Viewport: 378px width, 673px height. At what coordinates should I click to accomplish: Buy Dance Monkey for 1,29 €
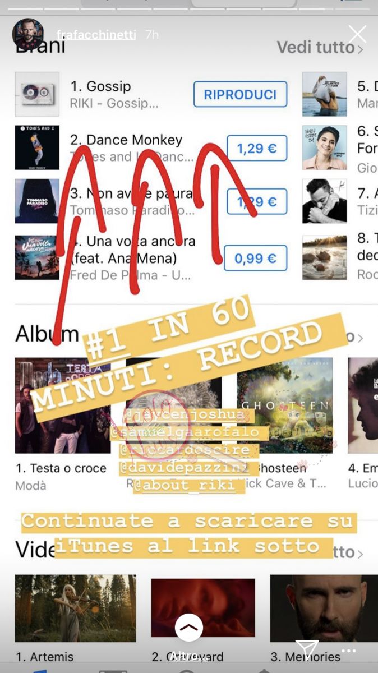coord(257,148)
